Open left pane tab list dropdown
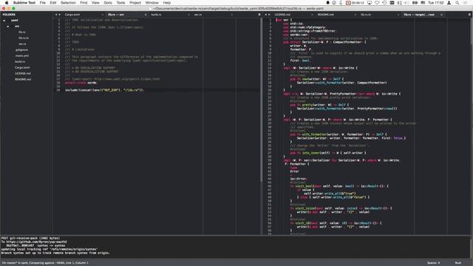The image size is (473, 266). 259,15
